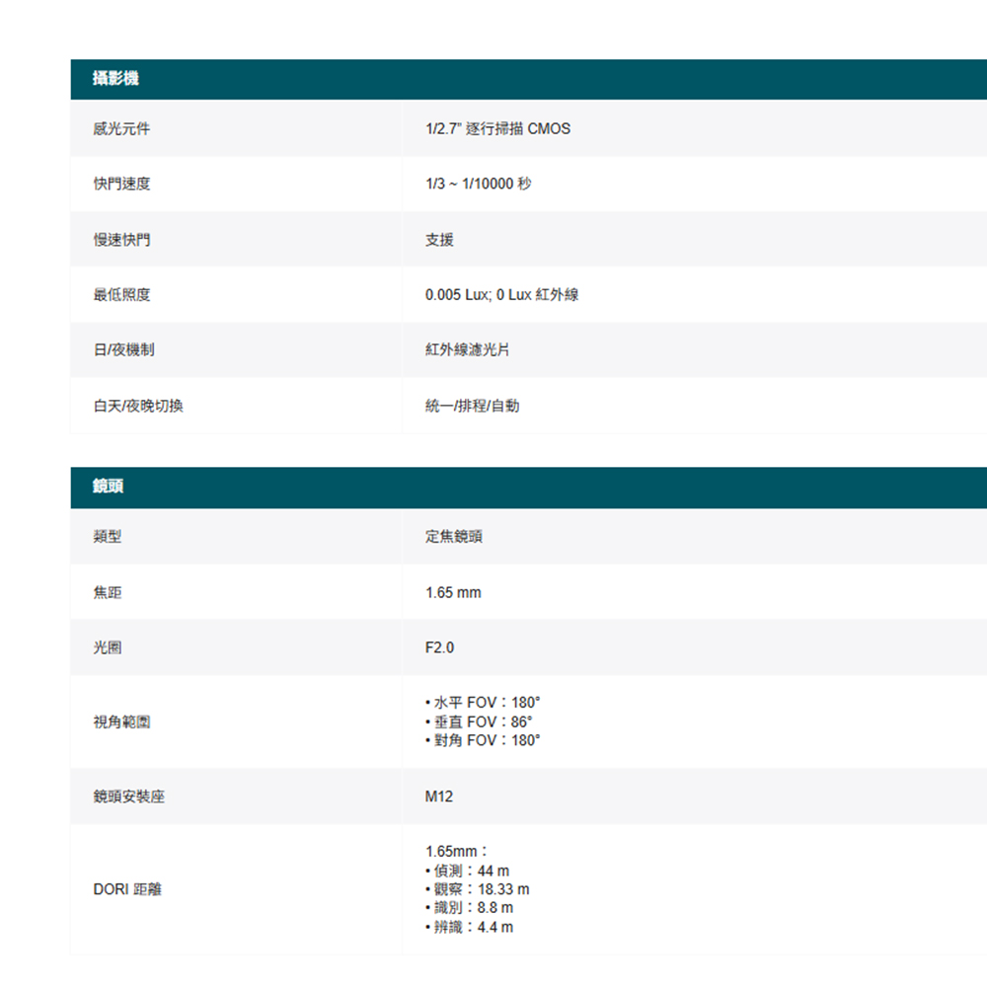
Task: Click the 定焦鏡頭 lens type value
Action: click(x=454, y=537)
